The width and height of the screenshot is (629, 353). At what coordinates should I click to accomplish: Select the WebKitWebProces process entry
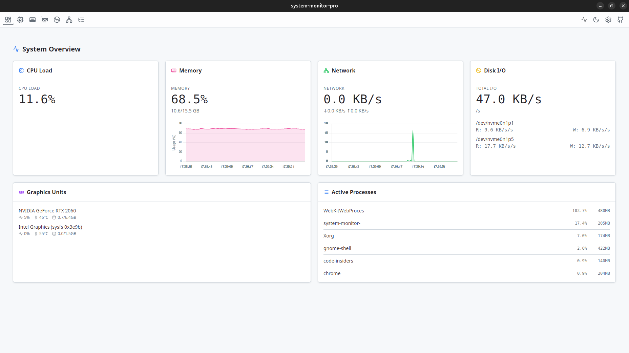point(344,210)
